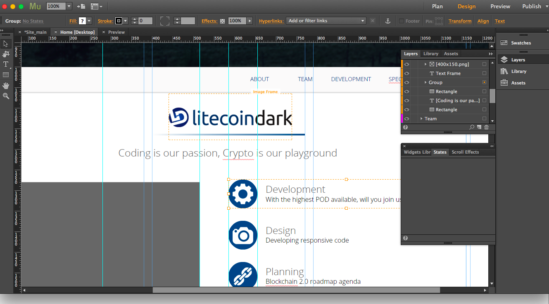Open the Add or filter links dropdown

(x=326, y=21)
